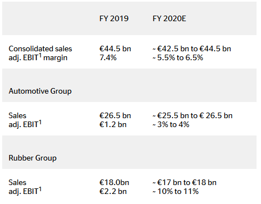This screenshot has width=261, height=204.
Task: Click the €1.2 bn adj. EBIT value
Action: 113,124
